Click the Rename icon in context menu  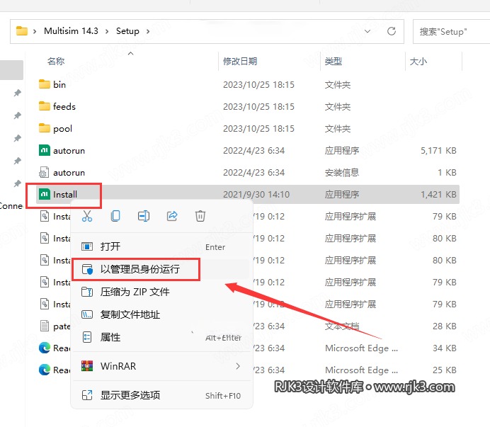click(144, 216)
